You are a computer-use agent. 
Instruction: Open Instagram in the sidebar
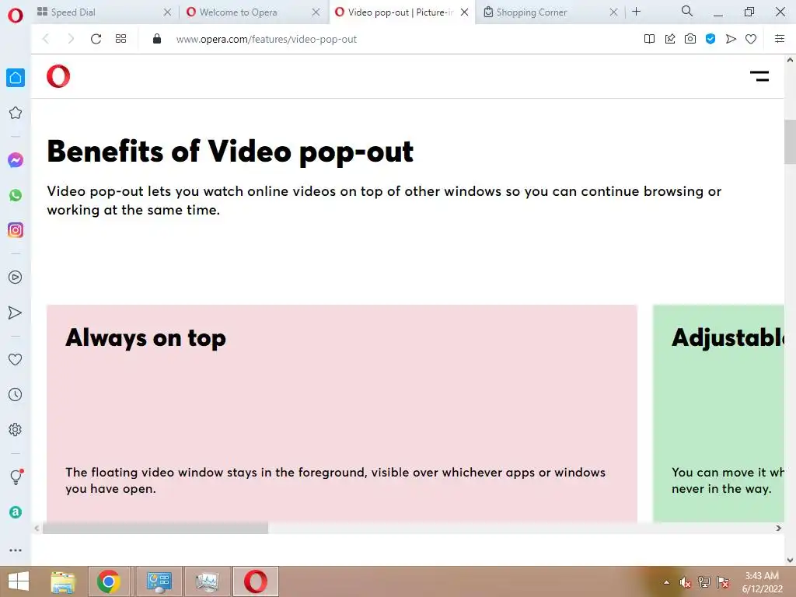pos(16,230)
